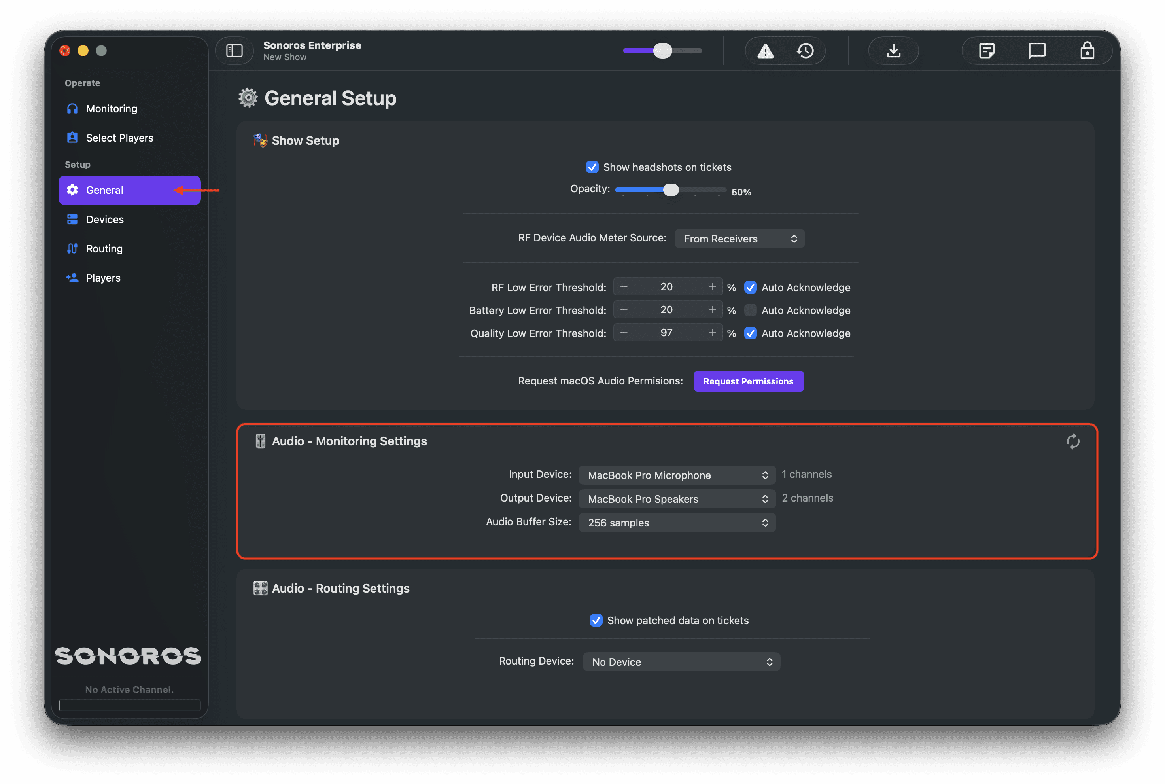
Task: Open the Monitoring sidebar item
Action: click(x=129, y=108)
